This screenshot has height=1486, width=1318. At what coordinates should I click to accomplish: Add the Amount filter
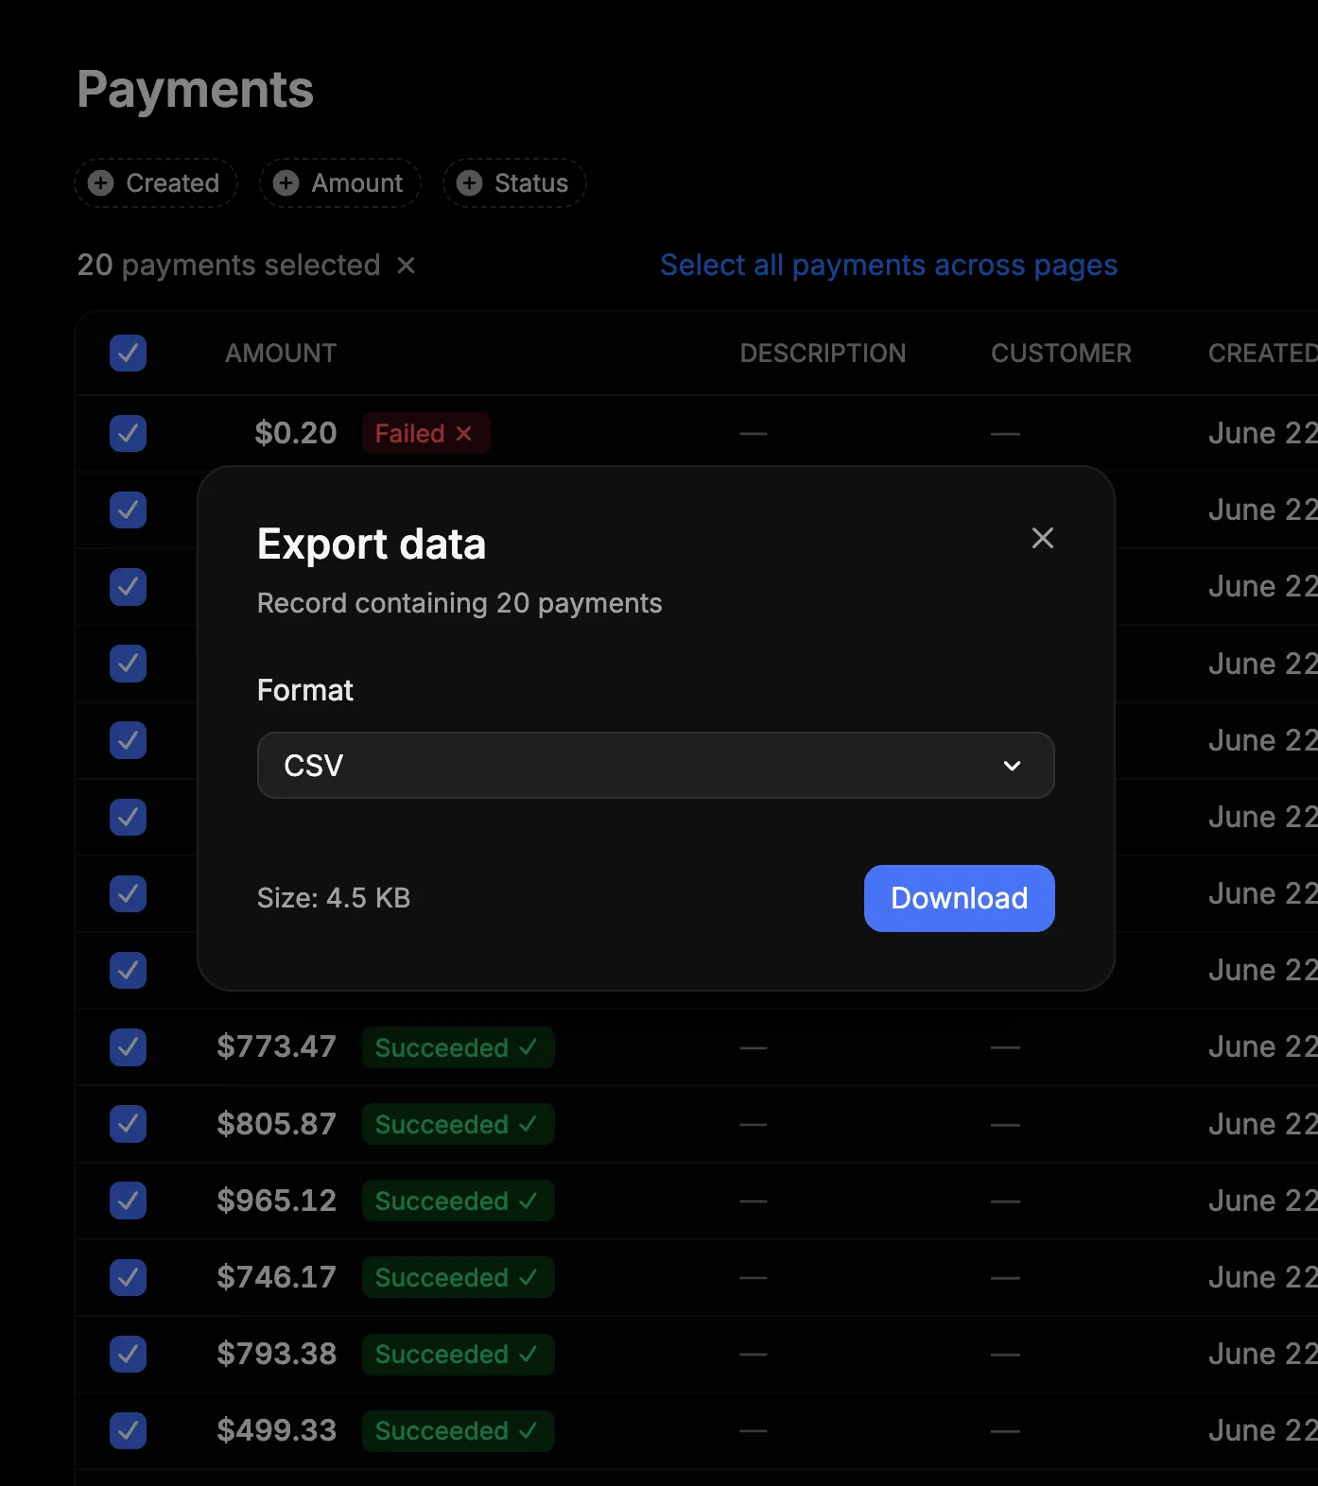coord(339,182)
